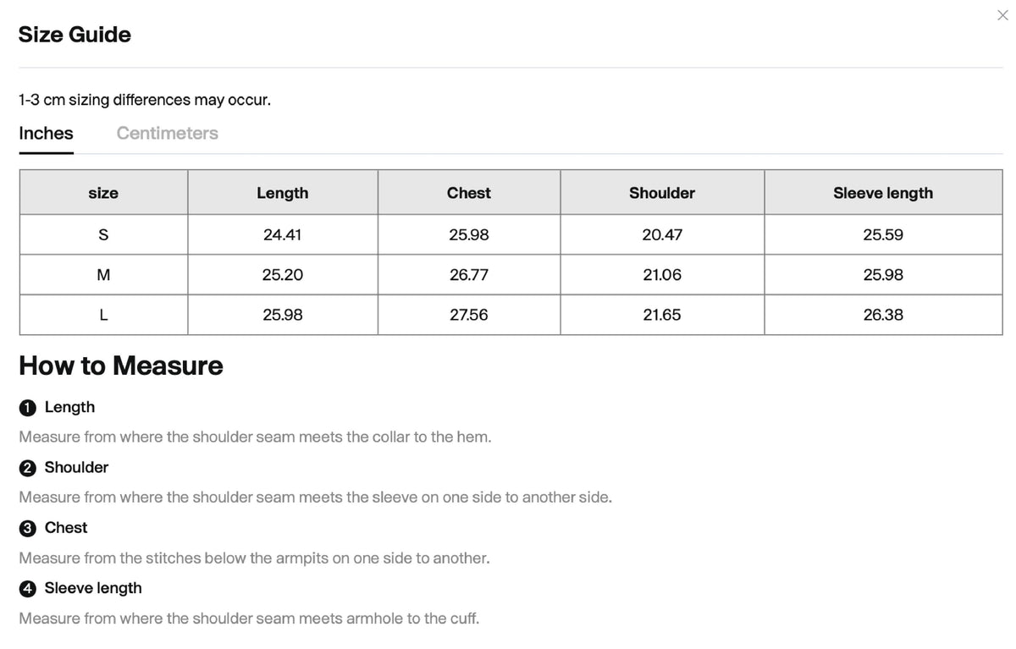The image size is (1016, 649).
Task: Close the Size Guide dialog
Action: click(1002, 15)
